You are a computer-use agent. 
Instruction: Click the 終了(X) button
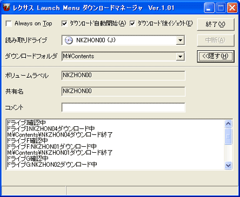tap(216, 24)
